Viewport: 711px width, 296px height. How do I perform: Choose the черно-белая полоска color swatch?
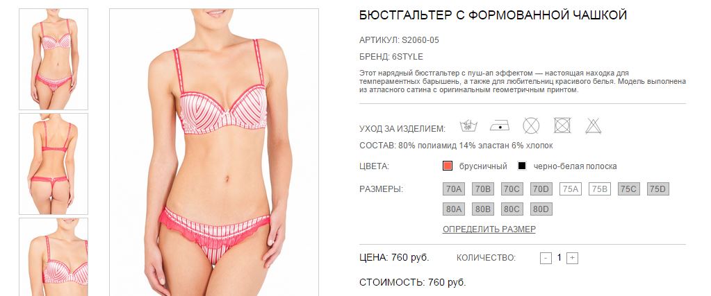click(522, 166)
